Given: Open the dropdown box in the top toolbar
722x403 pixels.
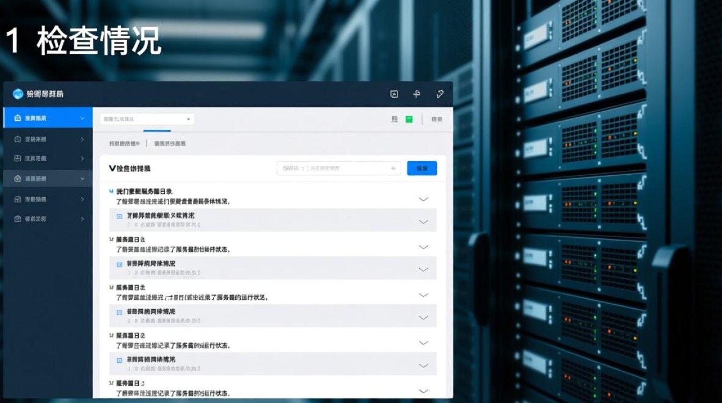Looking at the screenshot, I should (x=147, y=119).
